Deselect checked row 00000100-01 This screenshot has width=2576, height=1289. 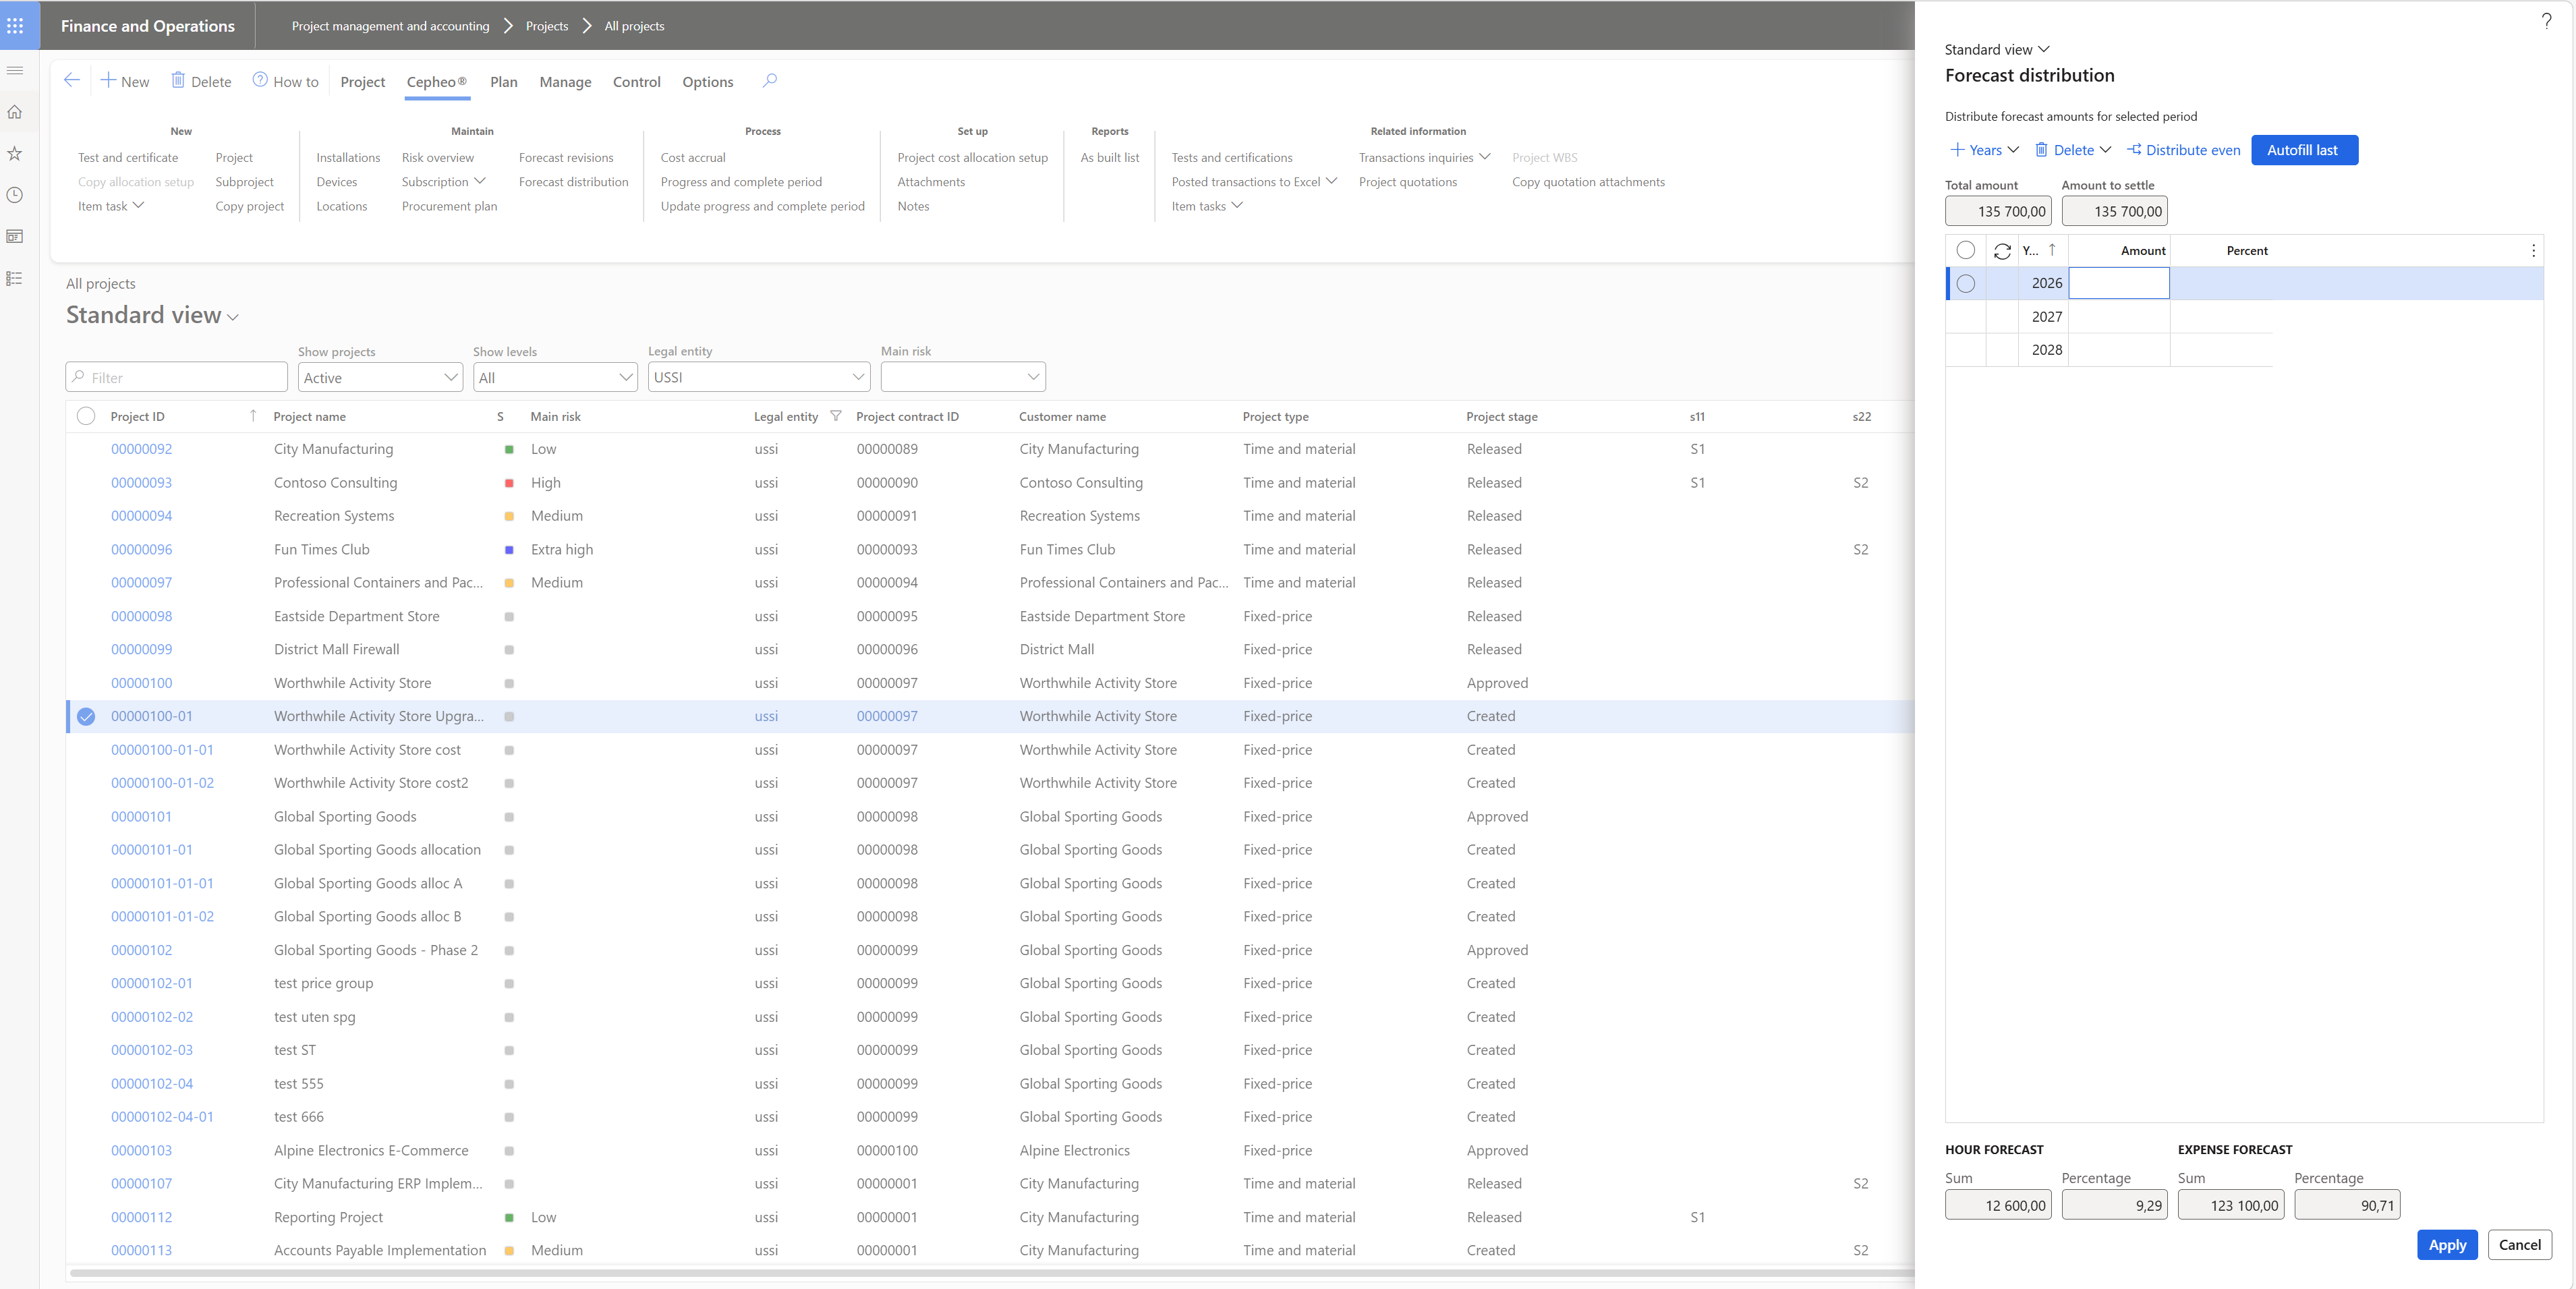[x=86, y=716]
